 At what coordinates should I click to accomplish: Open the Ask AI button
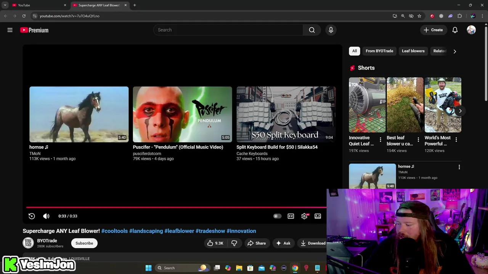pos(283,243)
